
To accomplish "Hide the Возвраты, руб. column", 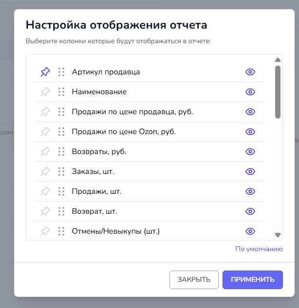I will click(x=250, y=152).
